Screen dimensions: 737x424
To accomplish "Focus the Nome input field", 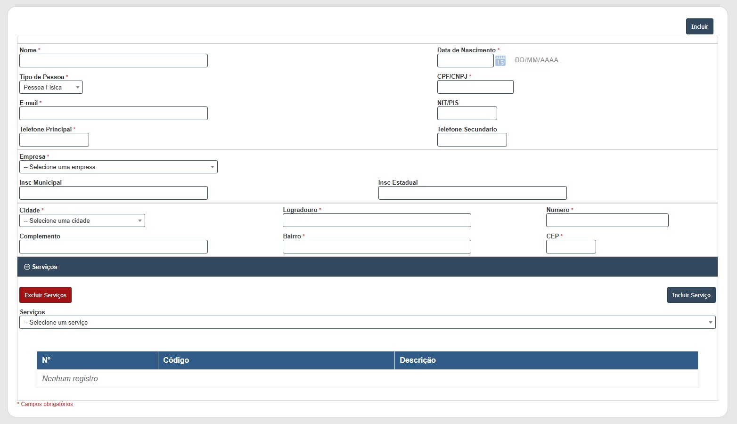I will [x=114, y=60].
